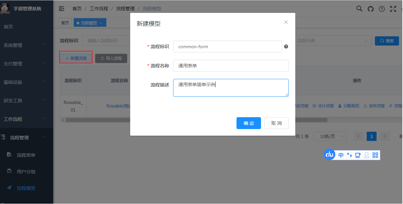Click into the 流程名称 input field
403x204 pixels.
click(231, 66)
